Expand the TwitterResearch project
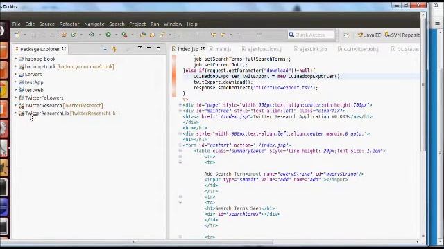The image size is (444, 249). [15, 105]
